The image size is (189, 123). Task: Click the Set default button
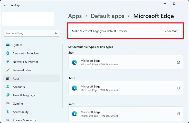pos(171,31)
